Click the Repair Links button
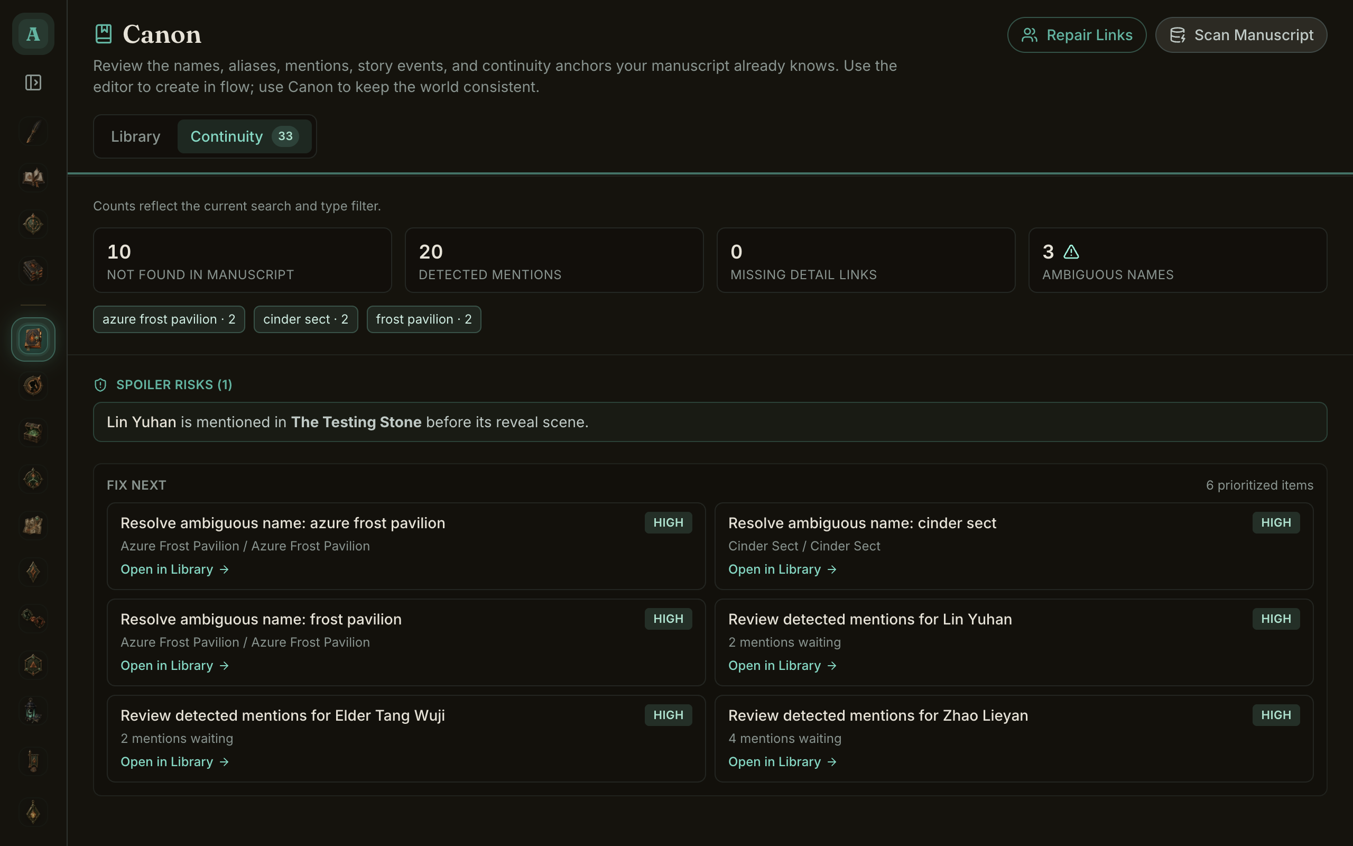 [1076, 35]
